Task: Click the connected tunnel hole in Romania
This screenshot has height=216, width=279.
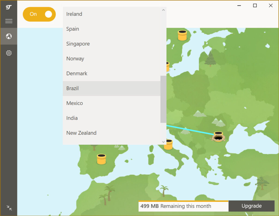Action: (x=218, y=137)
